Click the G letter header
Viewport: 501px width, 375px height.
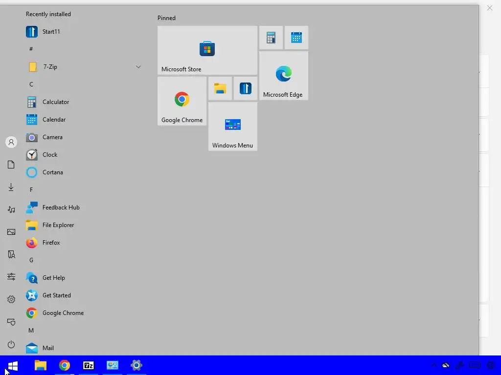tap(31, 260)
